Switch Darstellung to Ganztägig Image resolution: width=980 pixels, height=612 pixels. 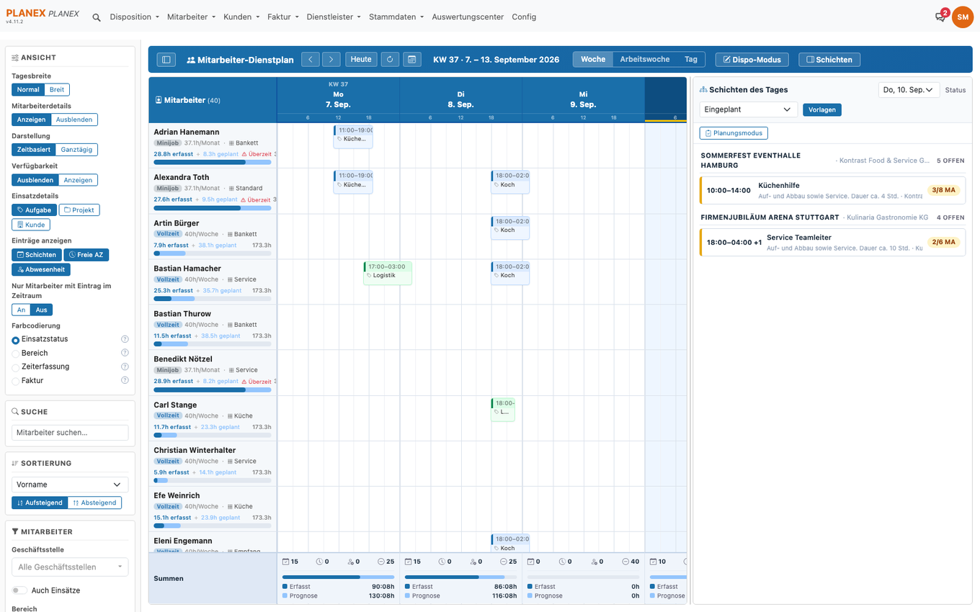[x=76, y=150]
